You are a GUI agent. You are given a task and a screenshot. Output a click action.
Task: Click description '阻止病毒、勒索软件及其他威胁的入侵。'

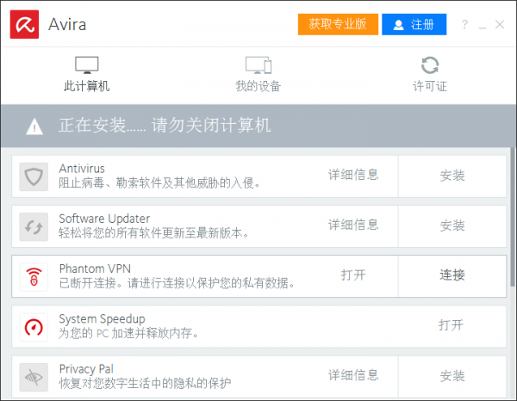pyautogui.click(x=159, y=183)
